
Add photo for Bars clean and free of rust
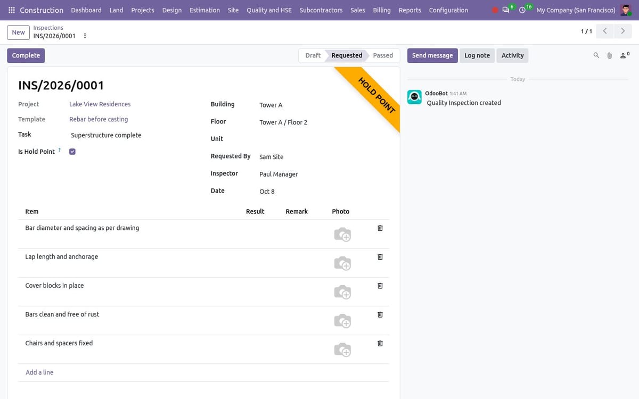[x=342, y=321]
